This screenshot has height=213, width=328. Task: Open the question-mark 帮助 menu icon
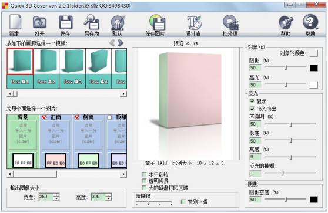(x=310, y=22)
